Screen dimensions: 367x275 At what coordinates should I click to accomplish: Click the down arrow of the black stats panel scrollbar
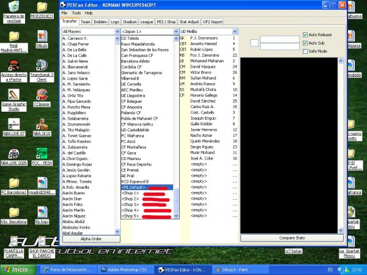(x=341, y=230)
